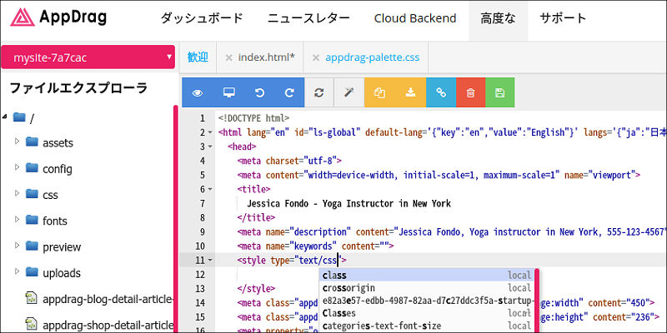Click the DOCTYPE html line
The height and width of the screenshot is (333, 667).
point(254,118)
